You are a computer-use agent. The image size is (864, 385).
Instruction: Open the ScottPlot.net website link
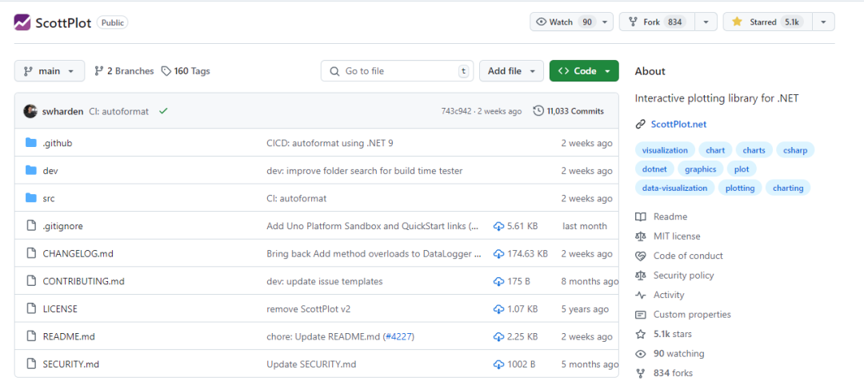tap(678, 124)
